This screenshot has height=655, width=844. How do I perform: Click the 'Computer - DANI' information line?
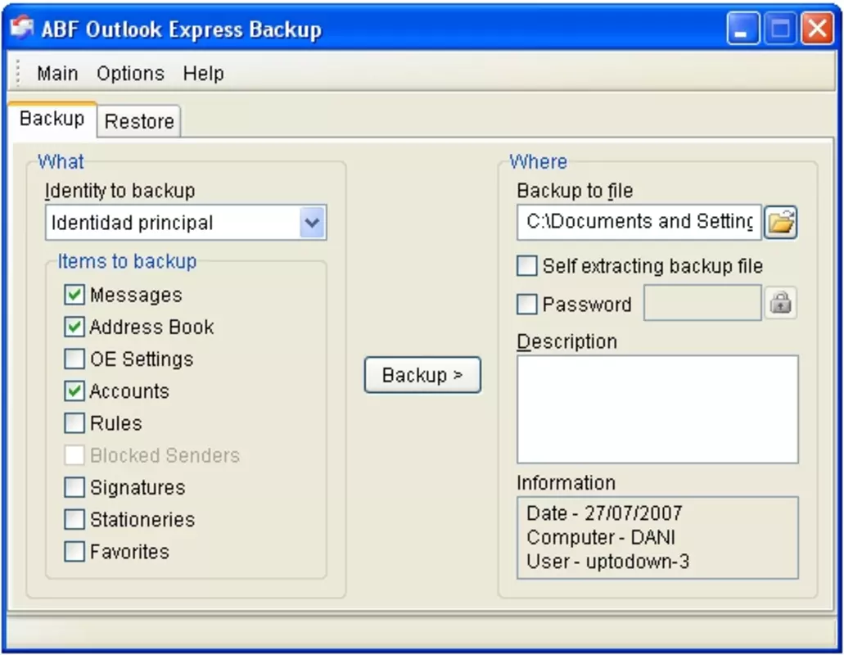(600, 537)
